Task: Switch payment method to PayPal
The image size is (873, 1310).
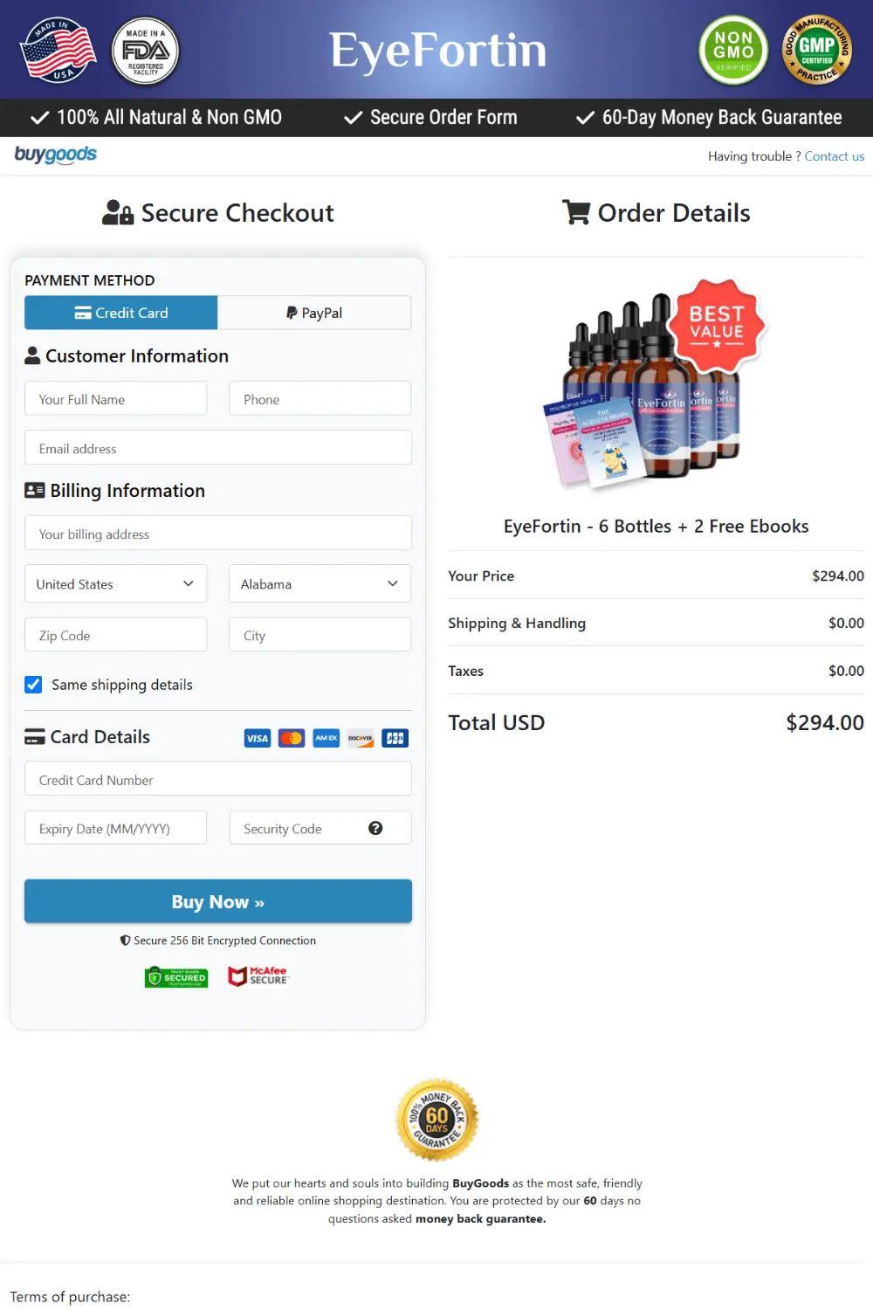Action: 314,313
